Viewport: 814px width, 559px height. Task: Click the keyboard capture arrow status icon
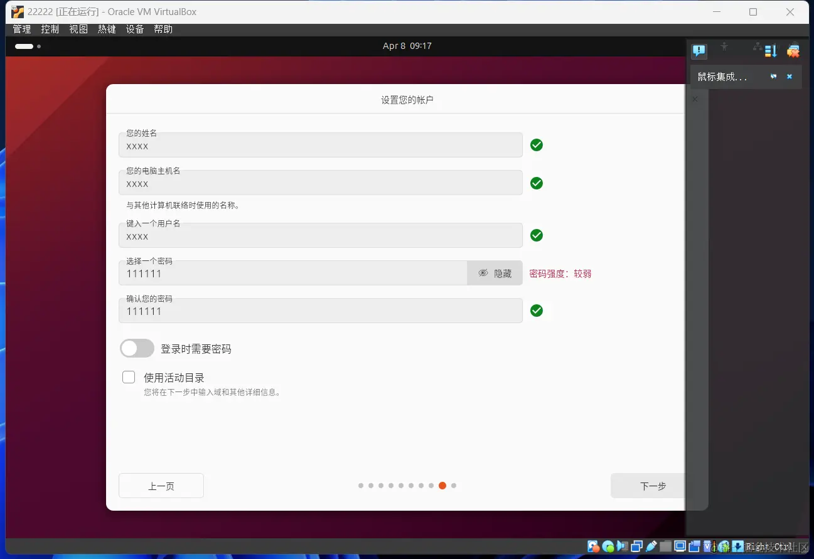738,546
